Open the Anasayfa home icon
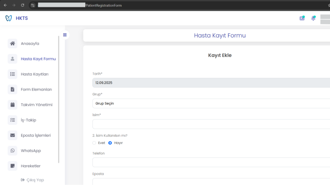This screenshot has height=185, width=330. [12, 43]
